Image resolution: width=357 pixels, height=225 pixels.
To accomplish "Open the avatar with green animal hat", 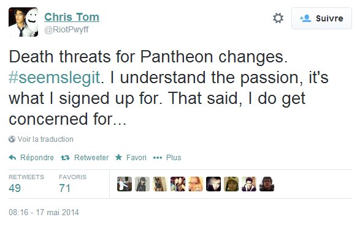I will coord(231,184).
